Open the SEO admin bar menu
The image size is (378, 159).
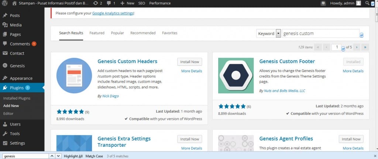pyautogui.click(x=142, y=3)
